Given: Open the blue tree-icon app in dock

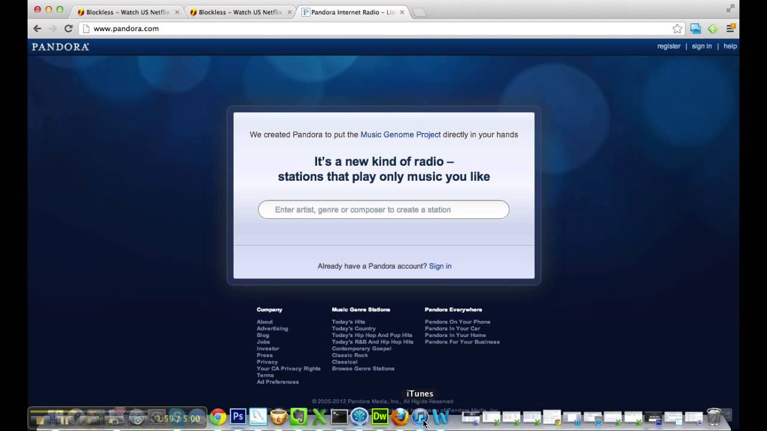Looking at the screenshot, I should (360, 417).
